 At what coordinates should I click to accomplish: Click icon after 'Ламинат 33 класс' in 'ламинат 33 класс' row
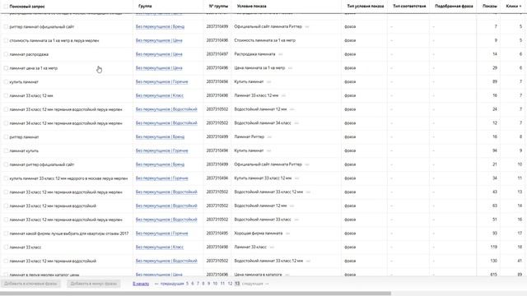272,247
